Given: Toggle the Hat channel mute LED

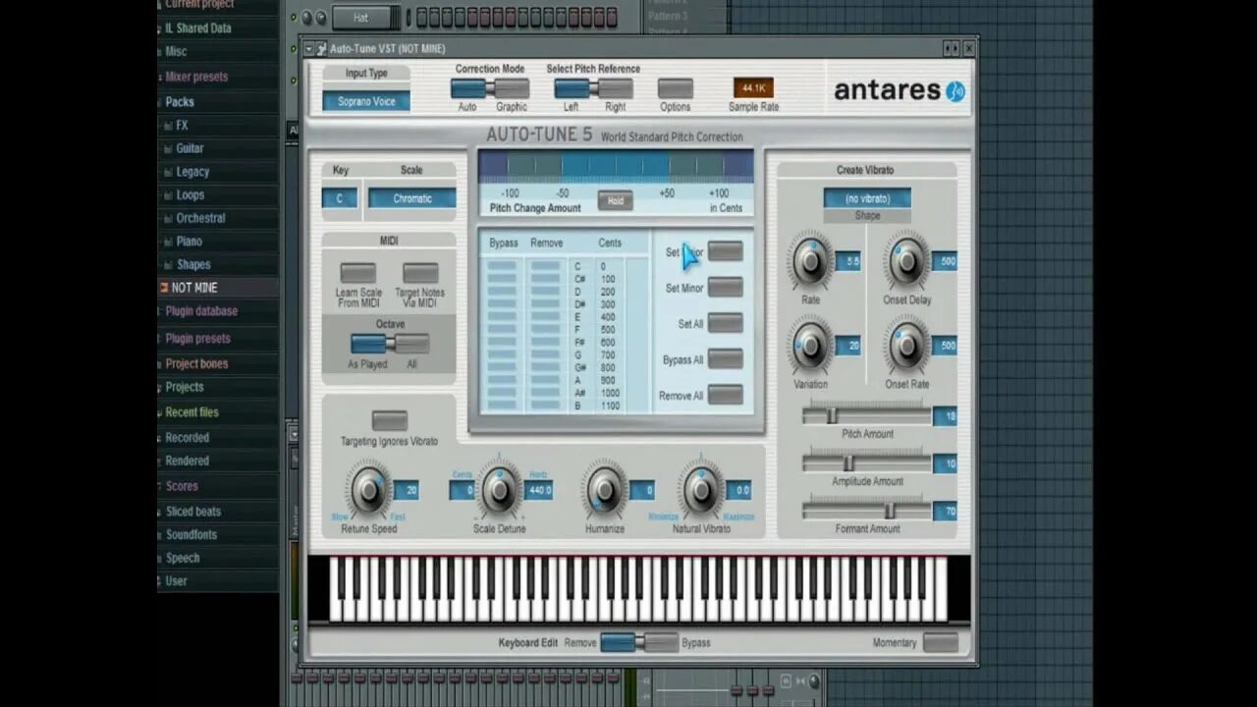Looking at the screenshot, I should click(x=294, y=18).
